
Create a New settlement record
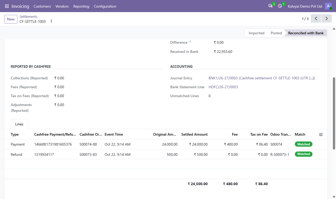pyautogui.click(x=11, y=19)
